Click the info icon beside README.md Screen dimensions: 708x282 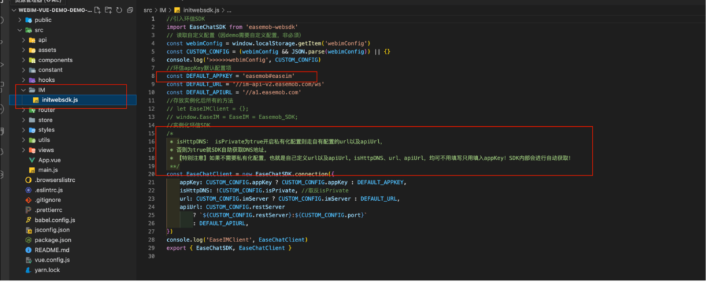tap(28, 250)
